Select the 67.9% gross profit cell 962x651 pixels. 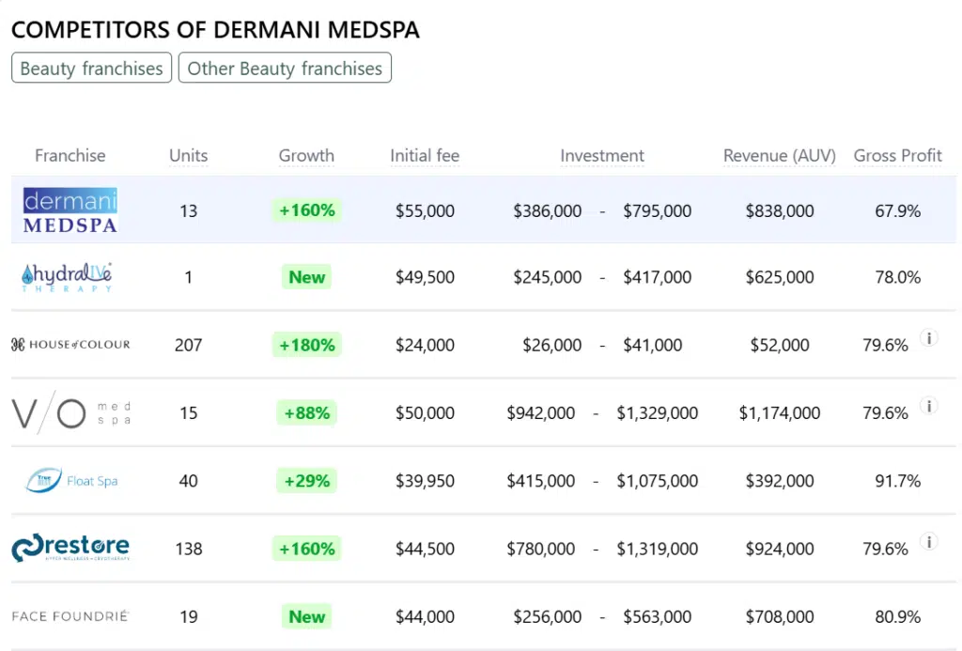897,211
